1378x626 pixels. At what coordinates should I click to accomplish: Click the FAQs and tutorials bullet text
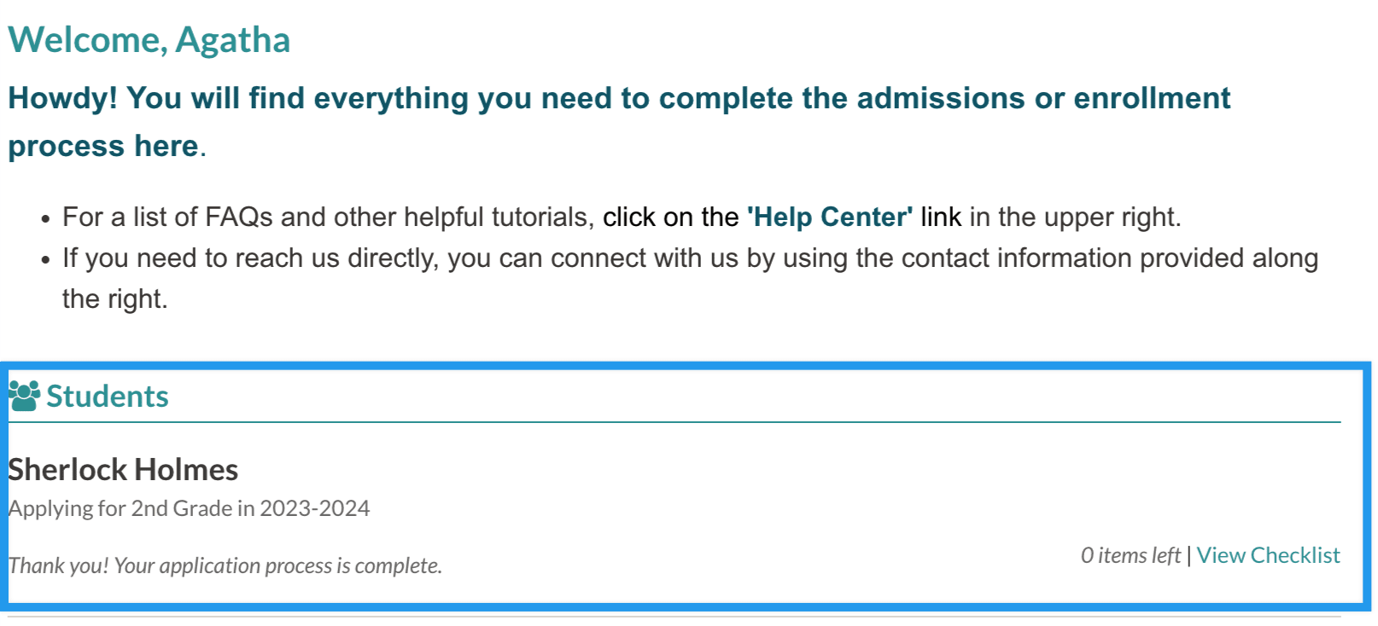tap(328, 217)
